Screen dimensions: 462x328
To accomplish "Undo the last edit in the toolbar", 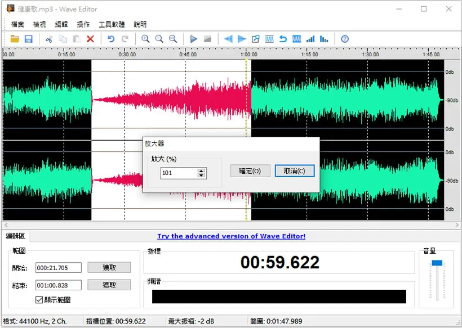I will [x=111, y=39].
